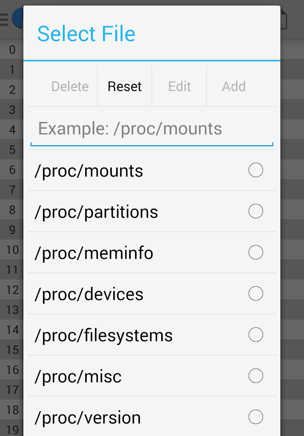
Task: Choose the /proc/mounts list entry text
Action: 89,171
